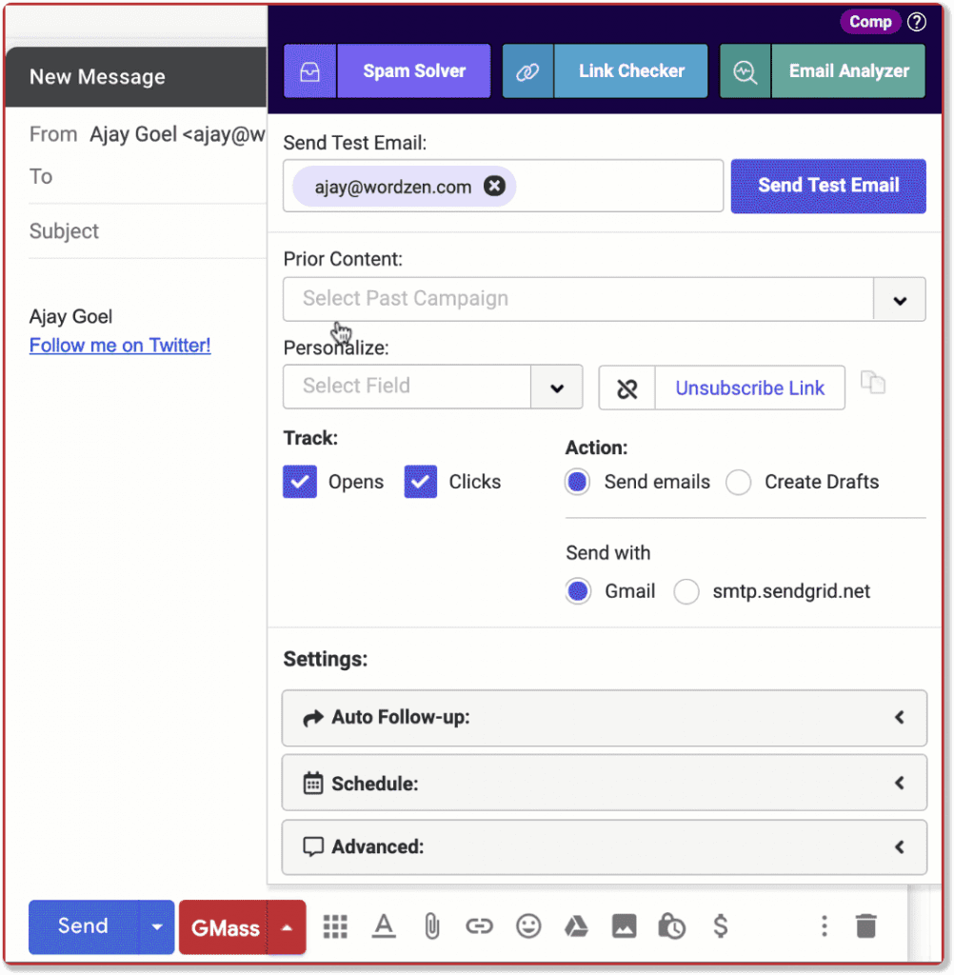
Task: Click the copy icon beside Unsubscribe Link
Action: 872,383
